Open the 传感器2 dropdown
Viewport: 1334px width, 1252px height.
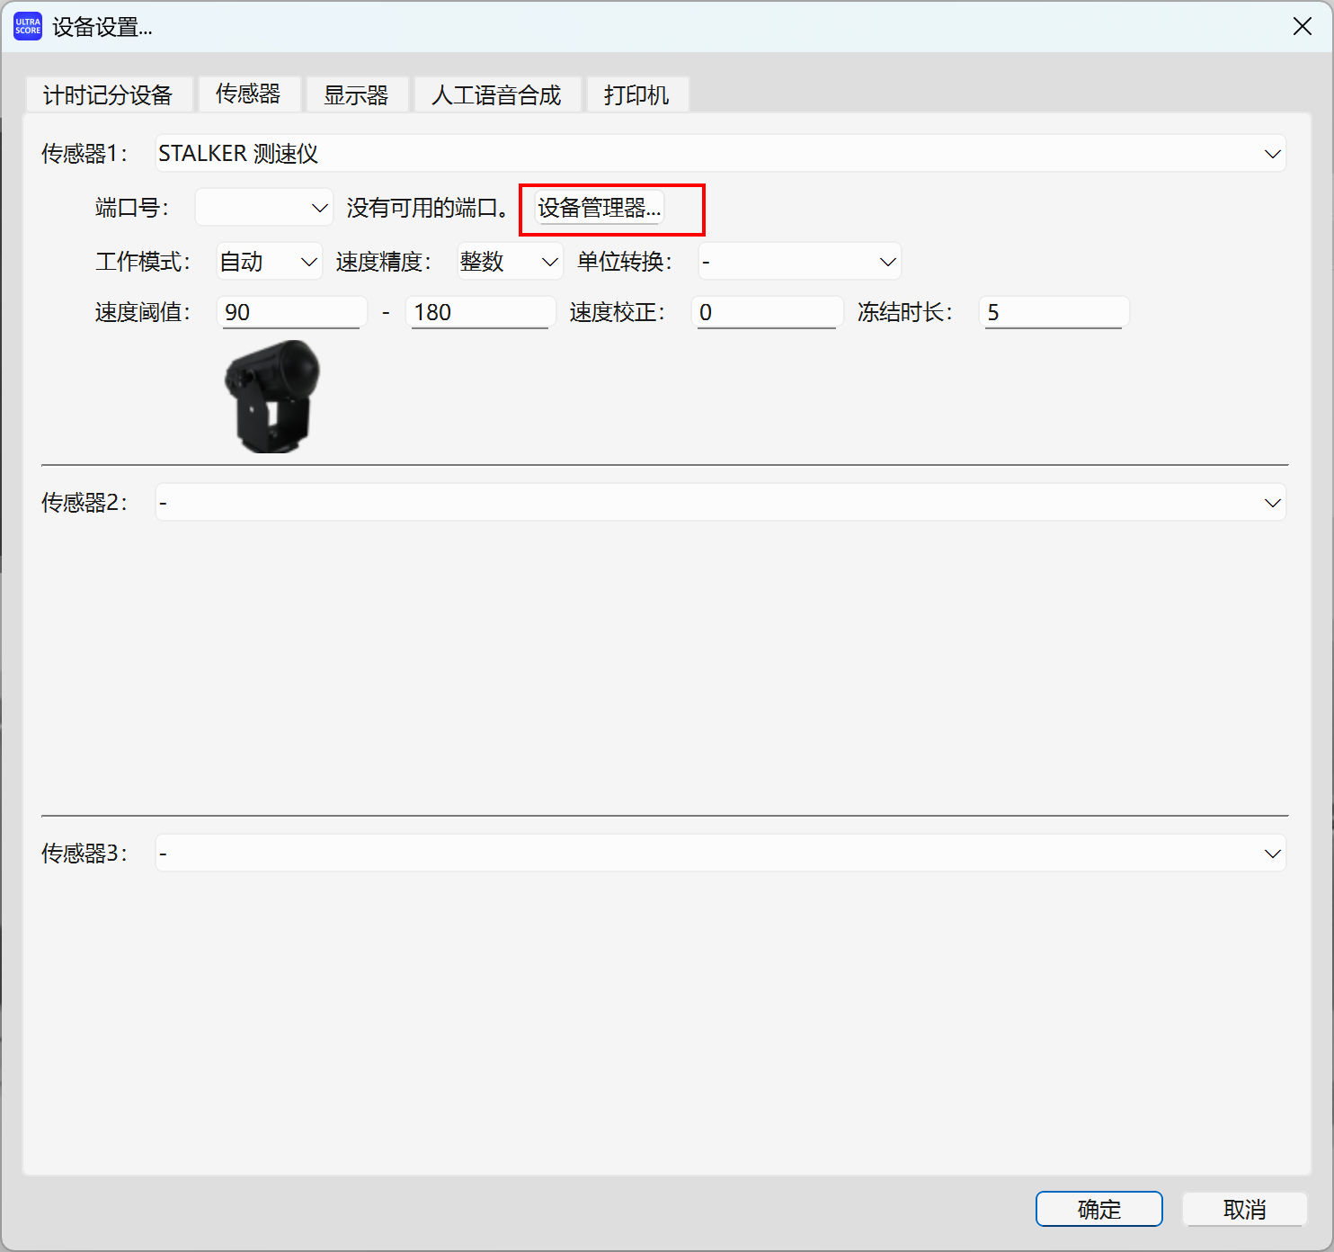click(721, 503)
